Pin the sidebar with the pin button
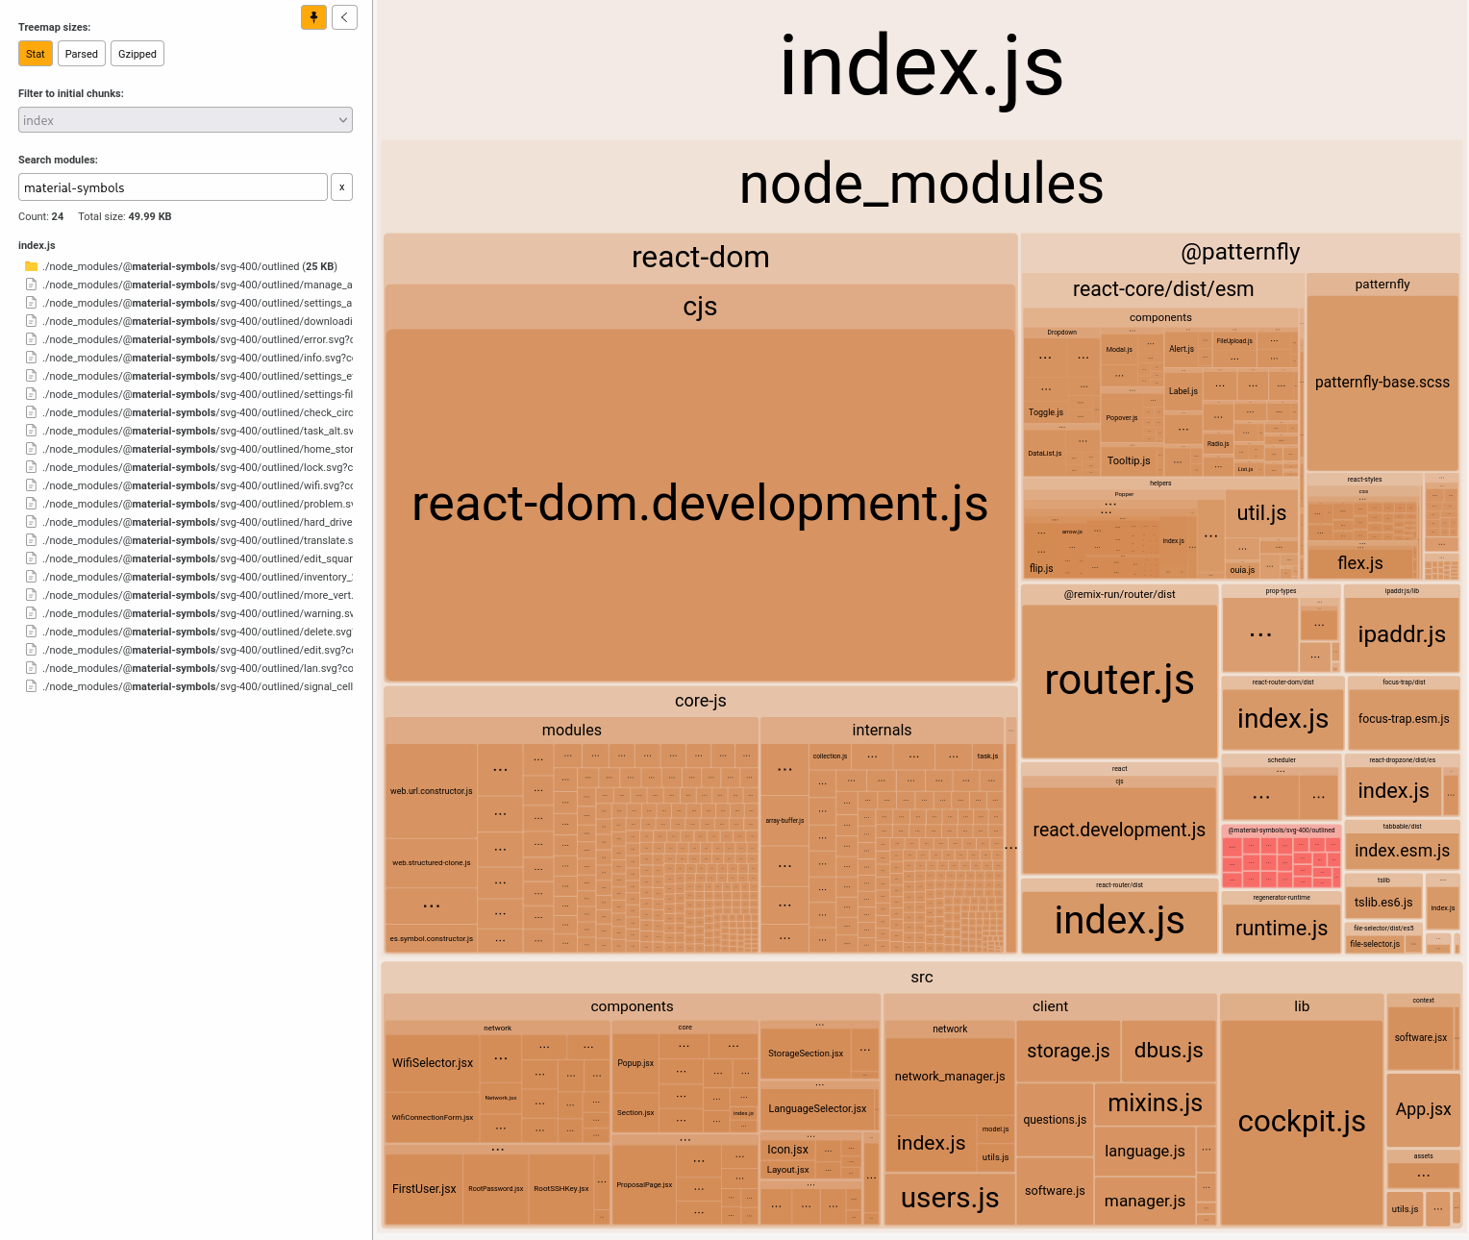The height and width of the screenshot is (1240, 1469). pyautogui.click(x=313, y=17)
